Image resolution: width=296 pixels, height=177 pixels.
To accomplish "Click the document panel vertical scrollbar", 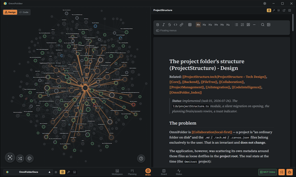I will click(293, 23).
